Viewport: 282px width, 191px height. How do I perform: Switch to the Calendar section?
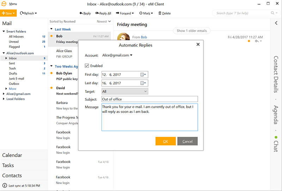click(x=24, y=155)
